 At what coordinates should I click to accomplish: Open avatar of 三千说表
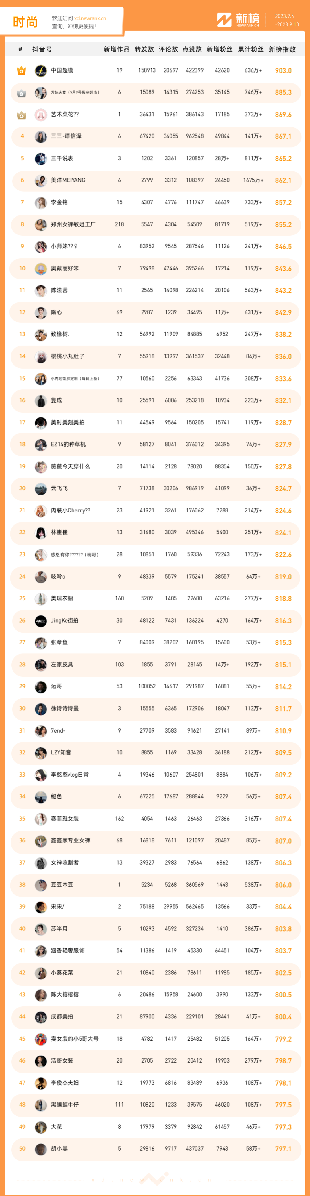(x=41, y=158)
